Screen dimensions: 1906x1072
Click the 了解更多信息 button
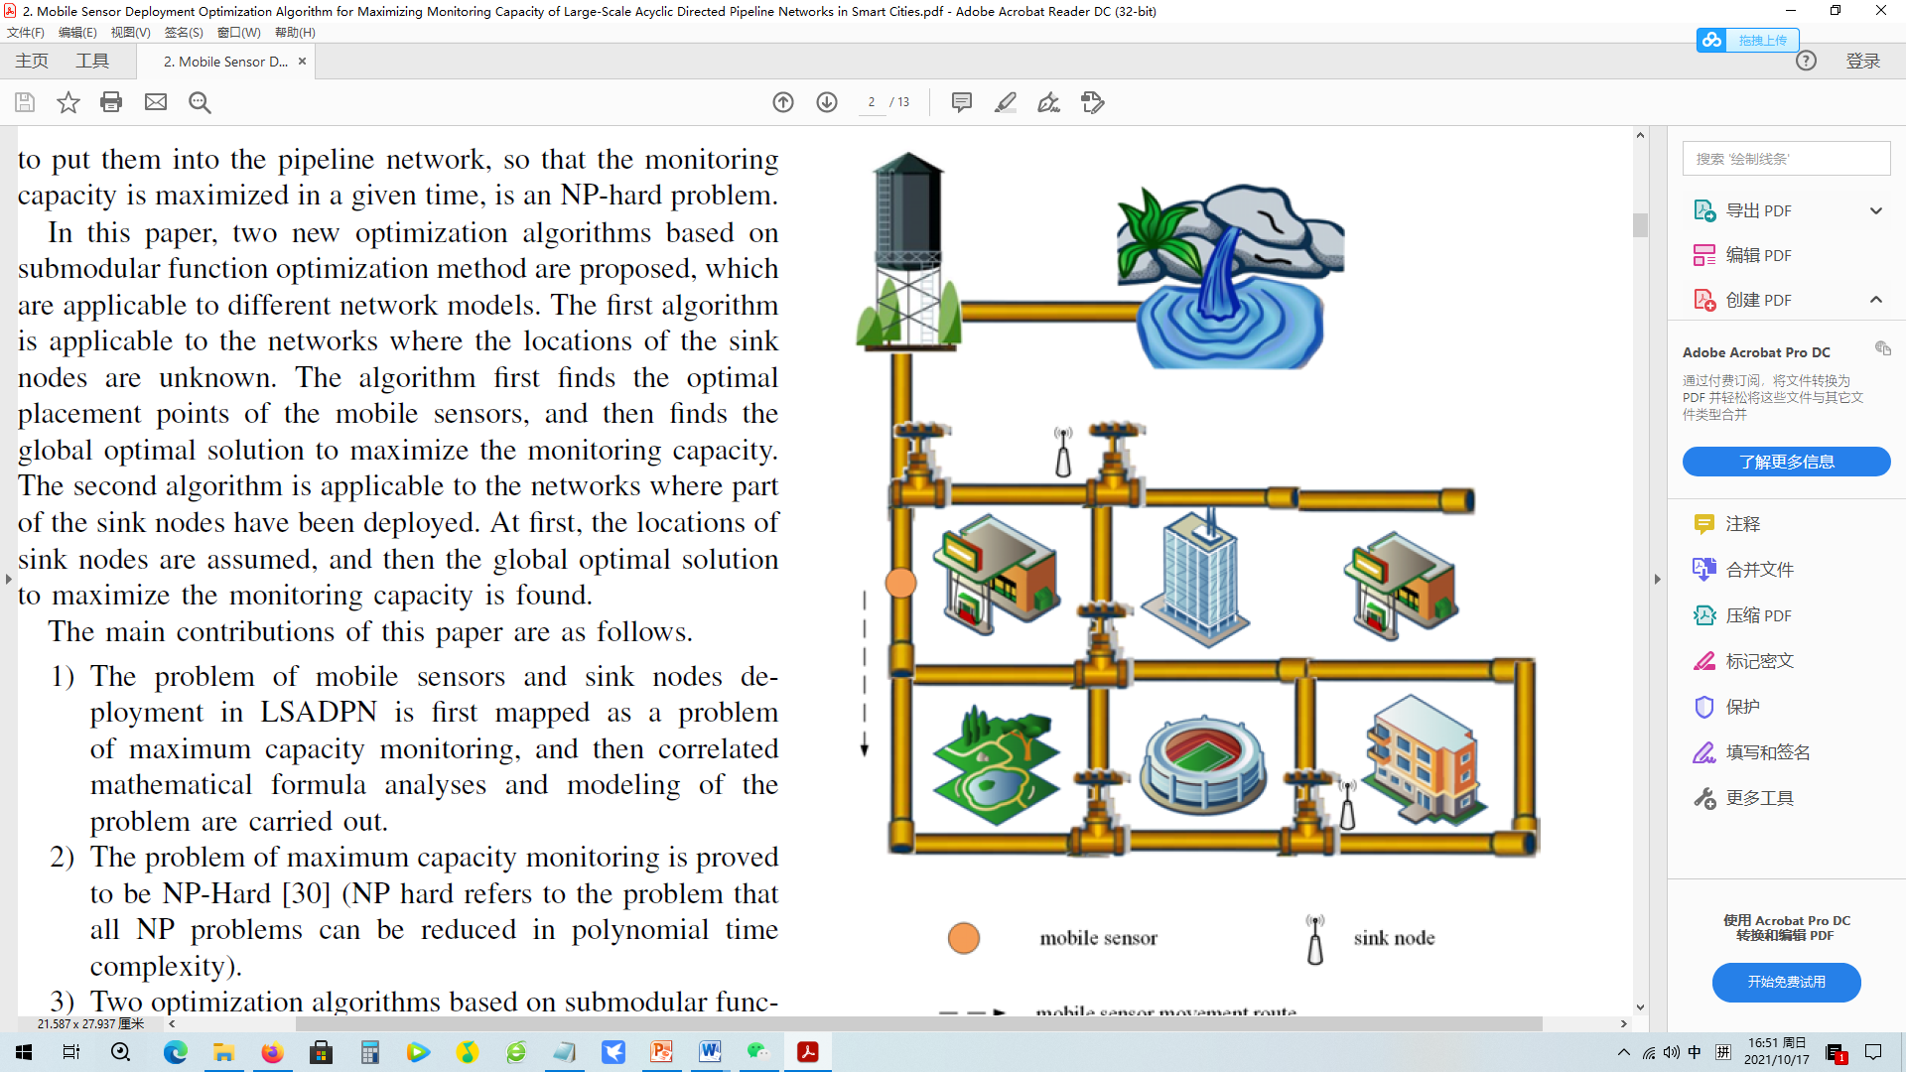click(1786, 462)
